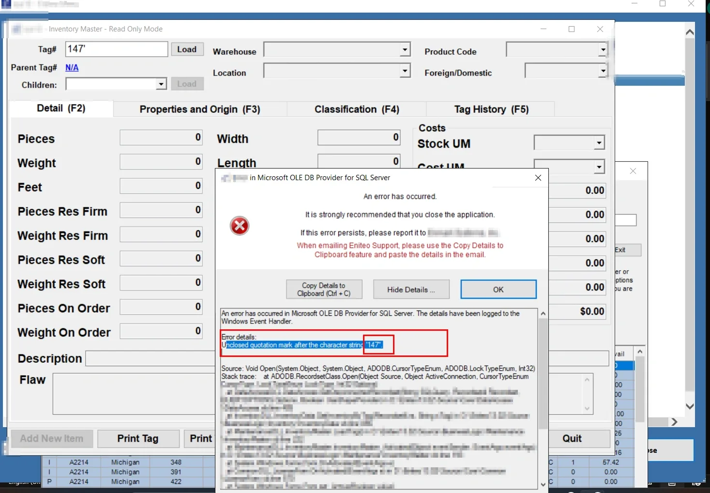Viewport: 710px width, 493px height.
Task: Expand the Children combo box
Action: tap(161, 84)
